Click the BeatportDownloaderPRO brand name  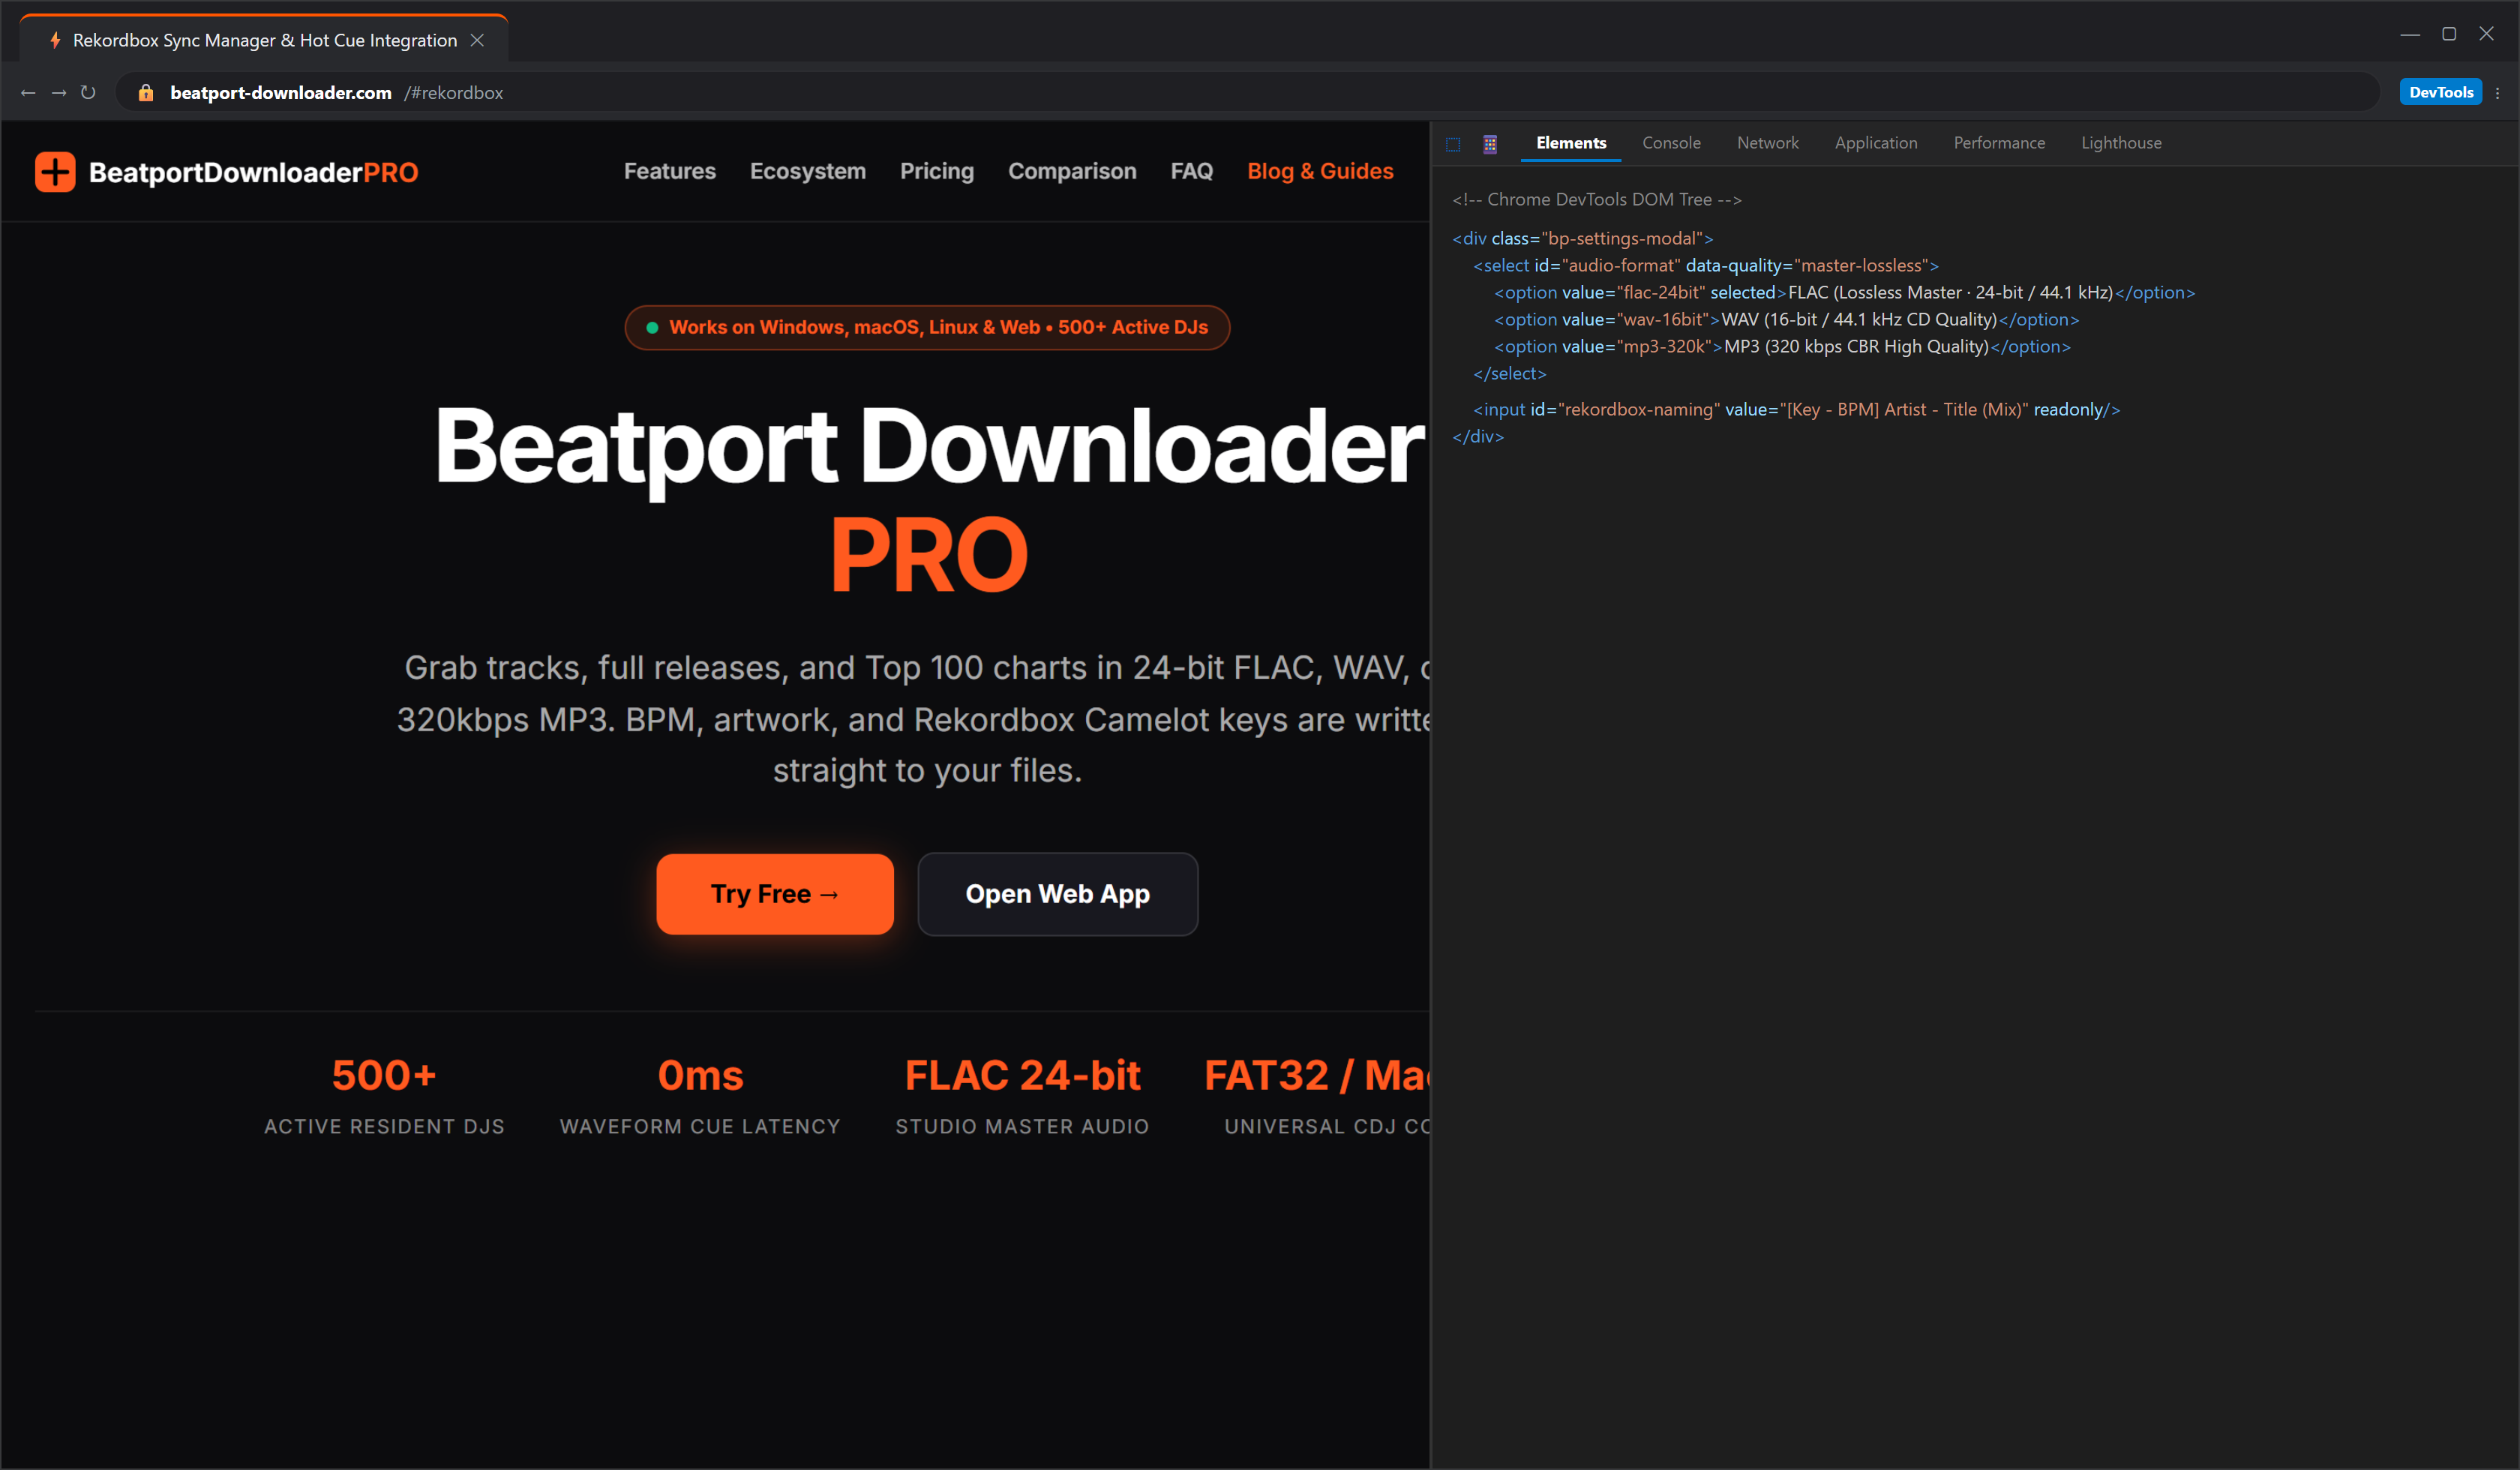point(253,172)
